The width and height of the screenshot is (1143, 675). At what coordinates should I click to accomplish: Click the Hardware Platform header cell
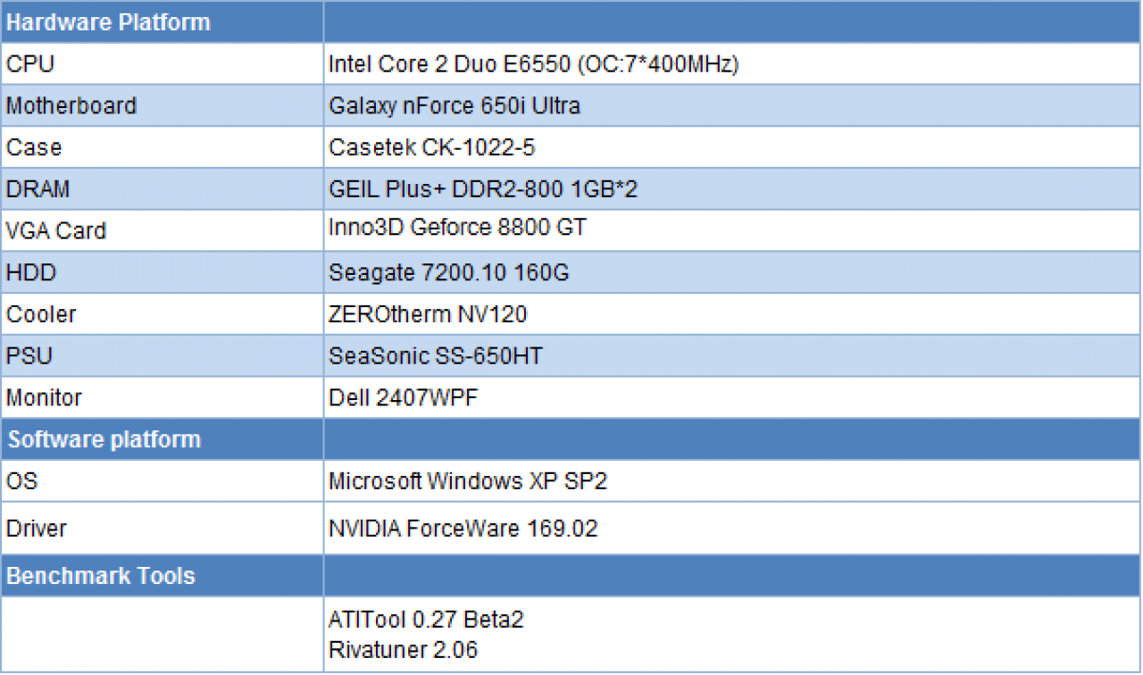point(162,22)
